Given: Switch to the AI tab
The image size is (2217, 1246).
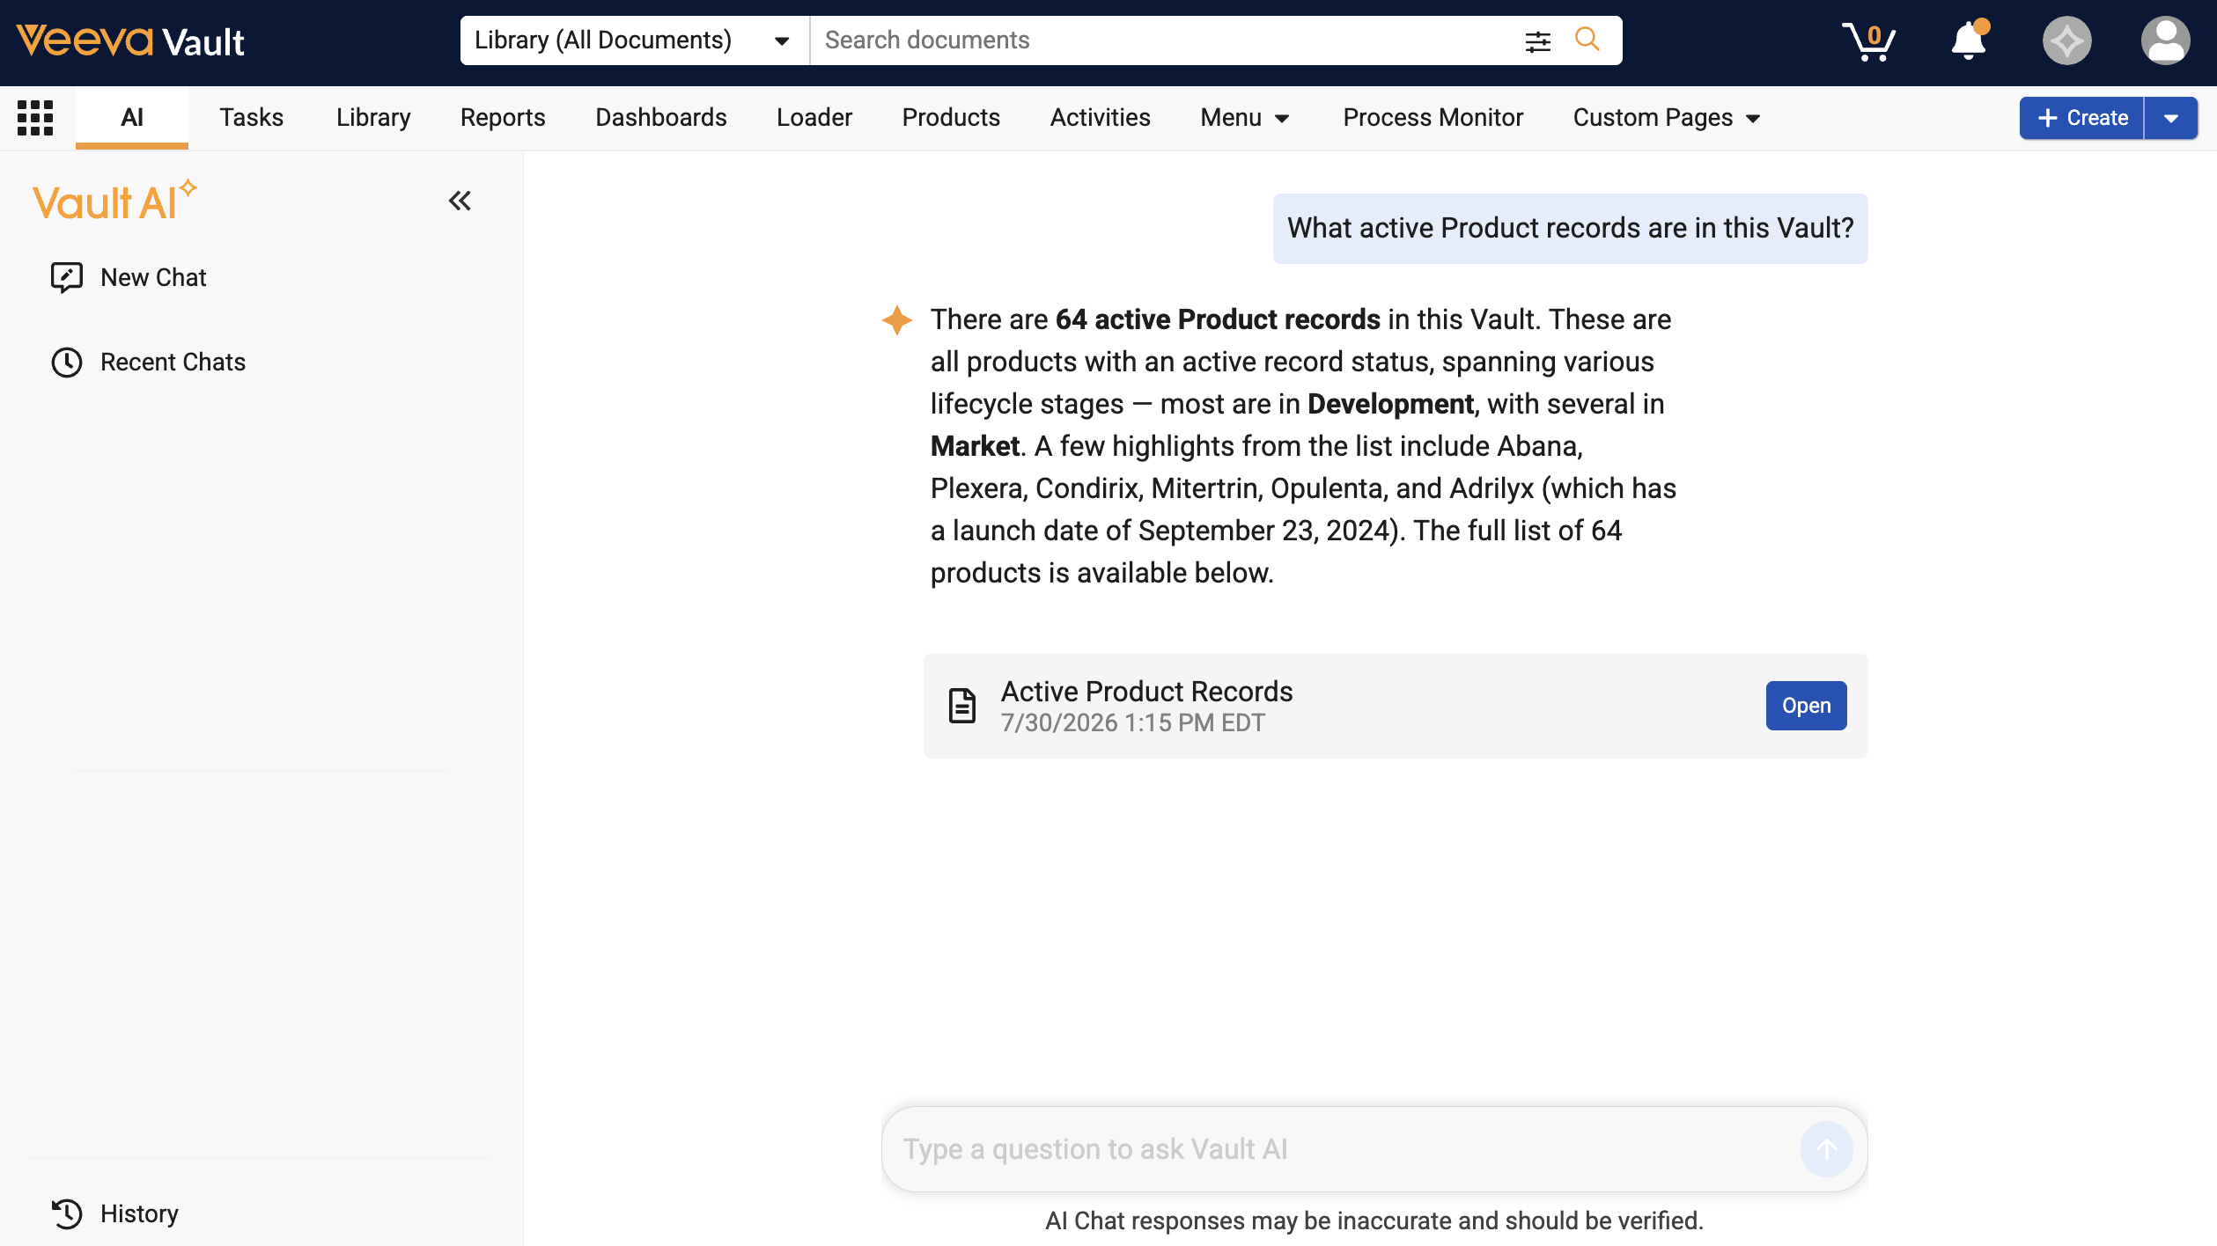Looking at the screenshot, I should click(x=132, y=118).
